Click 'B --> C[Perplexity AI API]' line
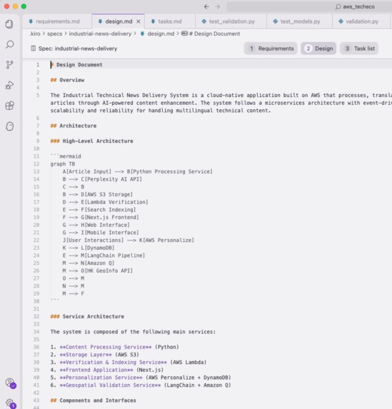Image resolution: width=392 pixels, height=409 pixels. tap(102, 179)
